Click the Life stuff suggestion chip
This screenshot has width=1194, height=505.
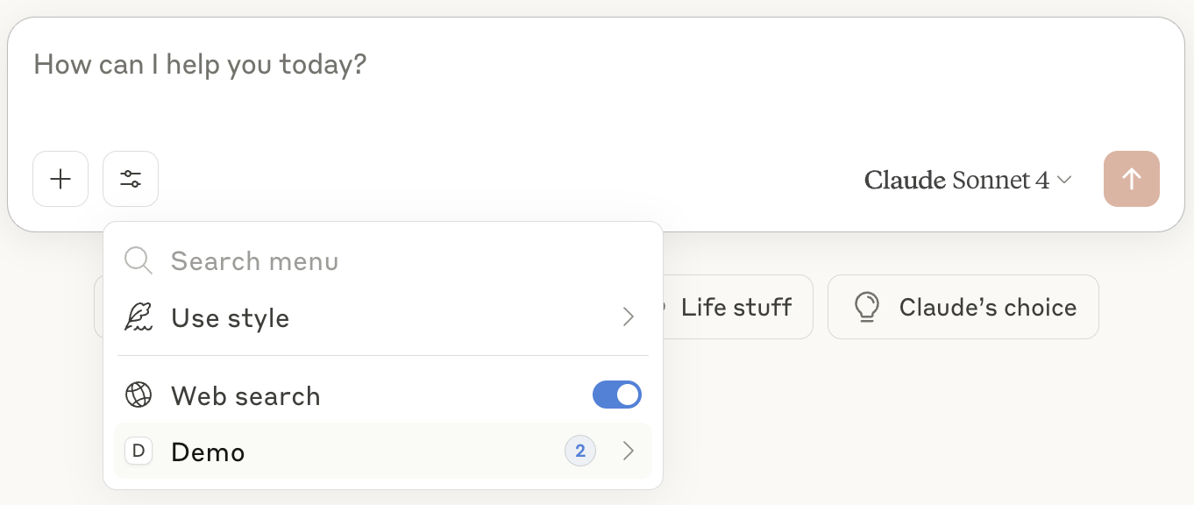736,307
